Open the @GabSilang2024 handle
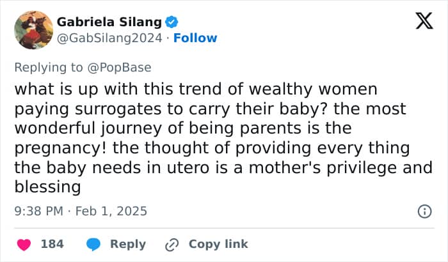 click(111, 38)
